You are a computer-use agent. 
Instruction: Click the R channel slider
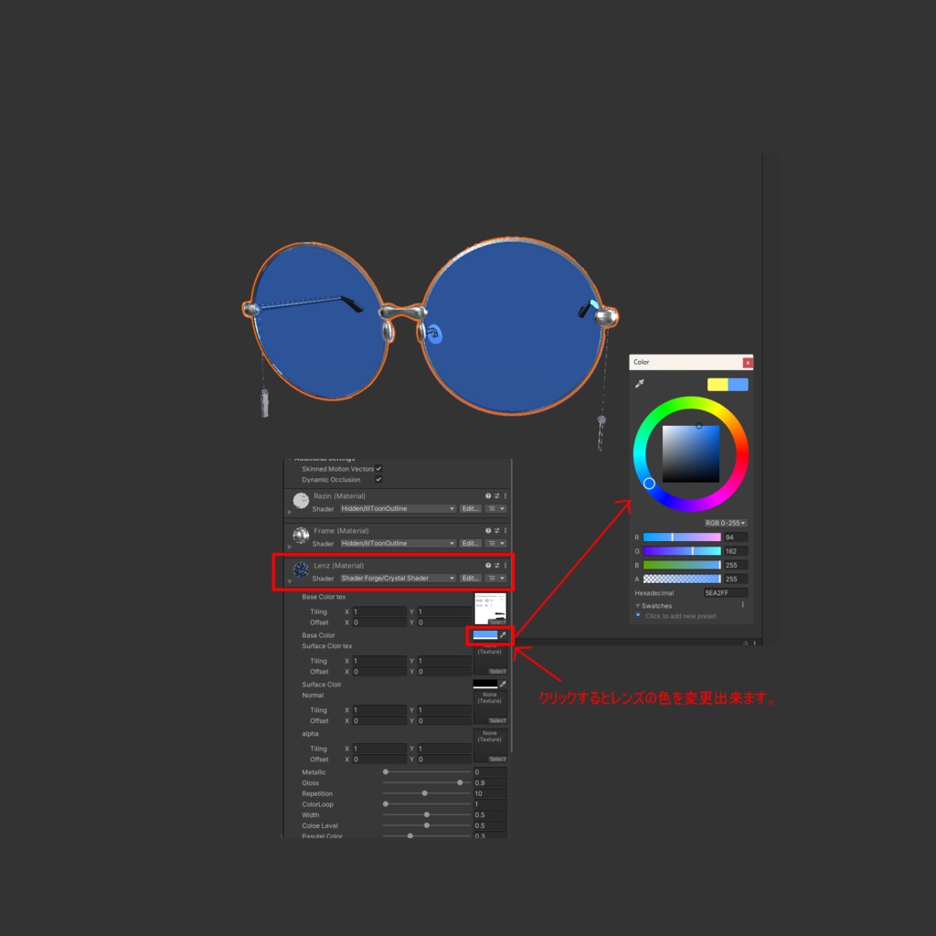(682, 537)
